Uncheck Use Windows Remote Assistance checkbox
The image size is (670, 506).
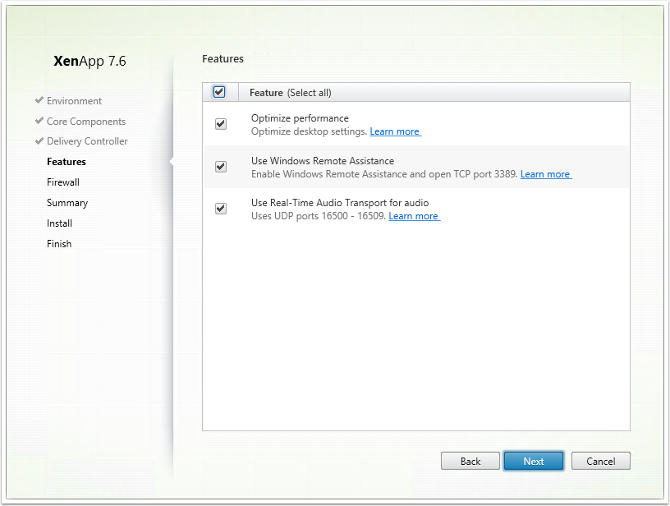(x=221, y=166)
